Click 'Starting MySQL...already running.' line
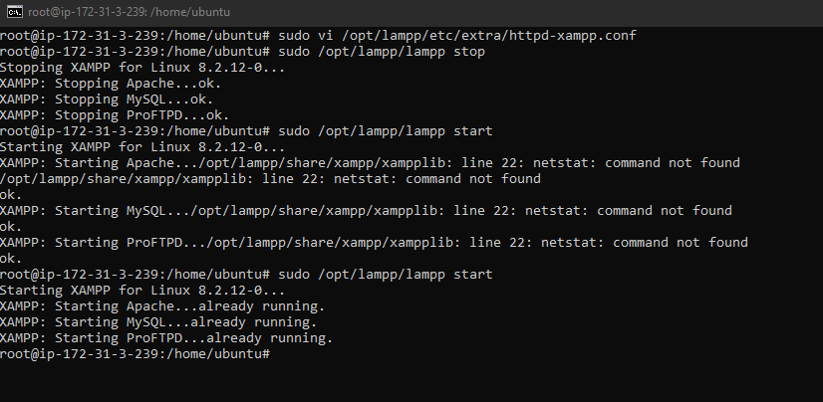This screenshot has width=823, height=402. point(157,321)
